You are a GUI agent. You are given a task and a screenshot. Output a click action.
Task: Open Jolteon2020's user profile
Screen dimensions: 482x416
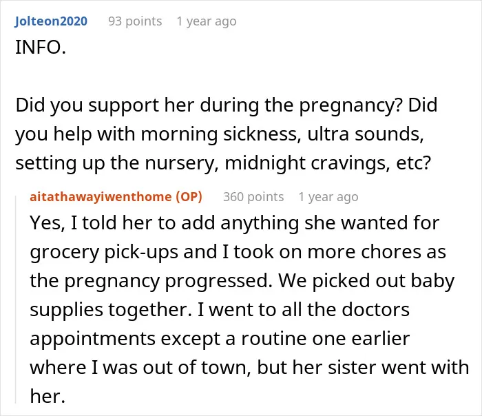[51, 21]
